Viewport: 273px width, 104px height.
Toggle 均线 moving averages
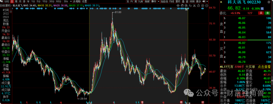(x=172, y=2)
